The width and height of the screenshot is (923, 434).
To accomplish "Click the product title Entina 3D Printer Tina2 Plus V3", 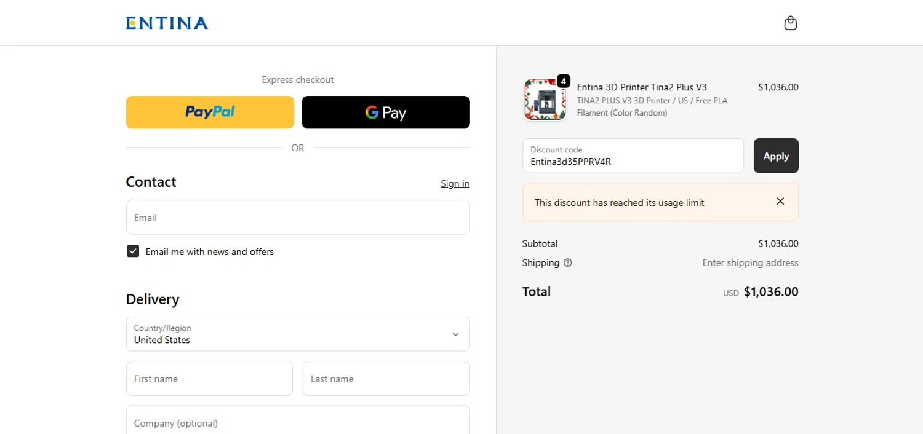I will coord(642,87).
